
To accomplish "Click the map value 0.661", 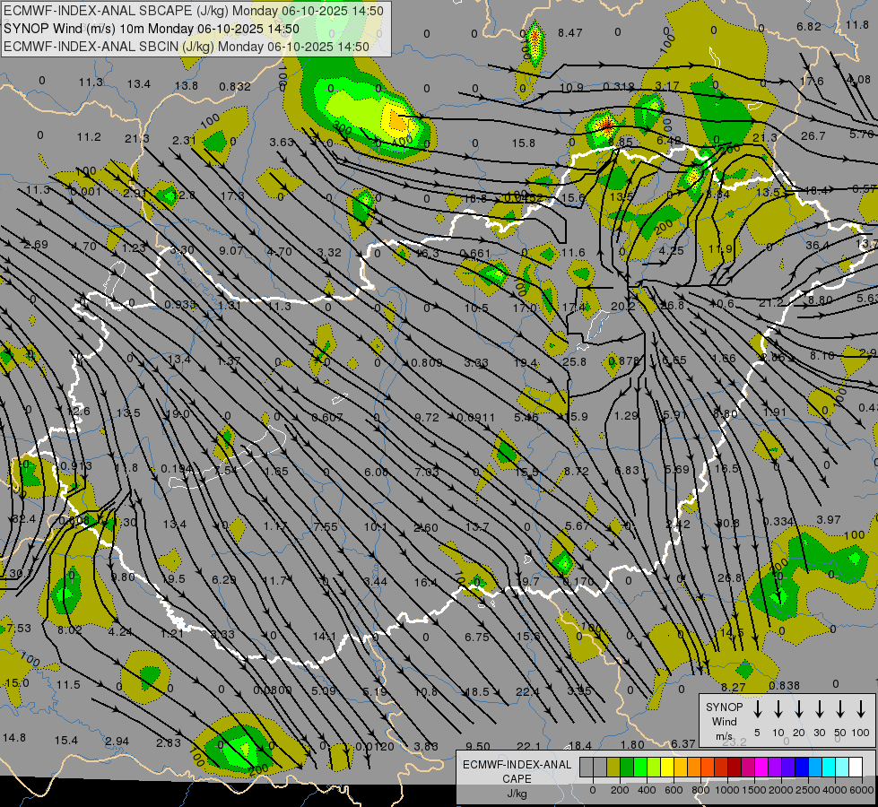I will click(474, 254).
